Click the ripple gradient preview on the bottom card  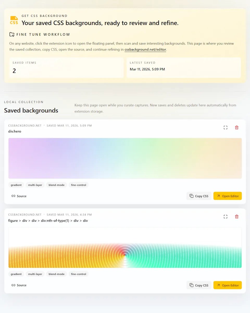[125, 247]
